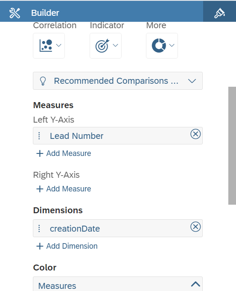Expand Recommended Comparisons dropdown
The image size is (236, 291).
118,81
